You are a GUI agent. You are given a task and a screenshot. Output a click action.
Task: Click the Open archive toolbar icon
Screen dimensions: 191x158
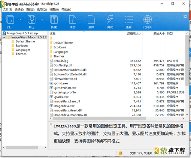pyautogui.click(x=10, y=20)
